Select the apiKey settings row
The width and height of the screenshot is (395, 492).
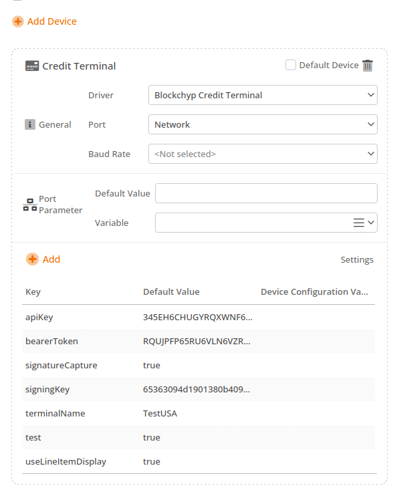pos(199,318)
